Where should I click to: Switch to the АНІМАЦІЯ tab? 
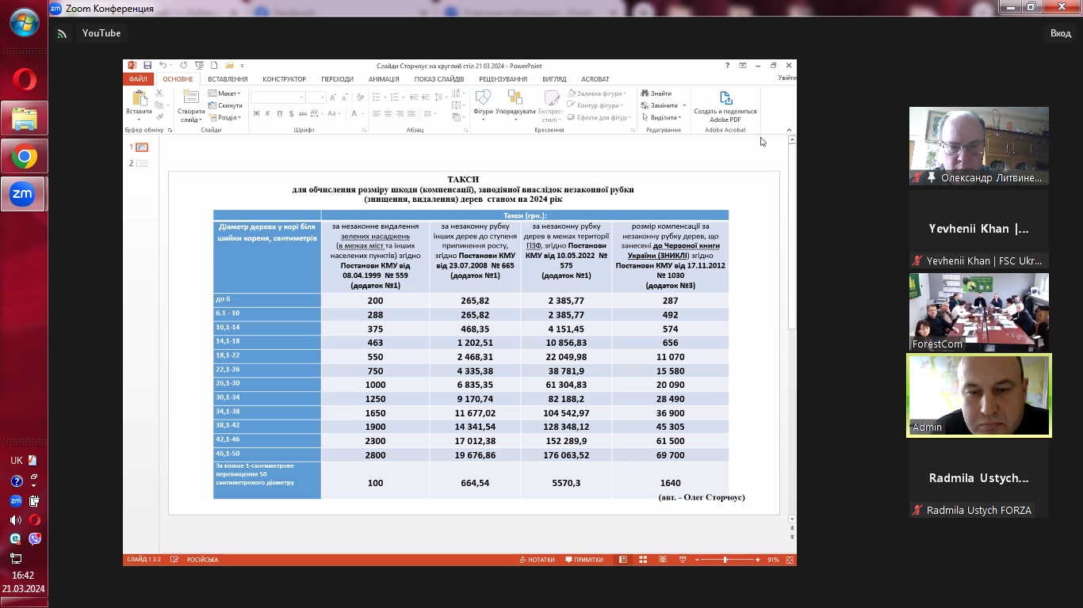384,79
